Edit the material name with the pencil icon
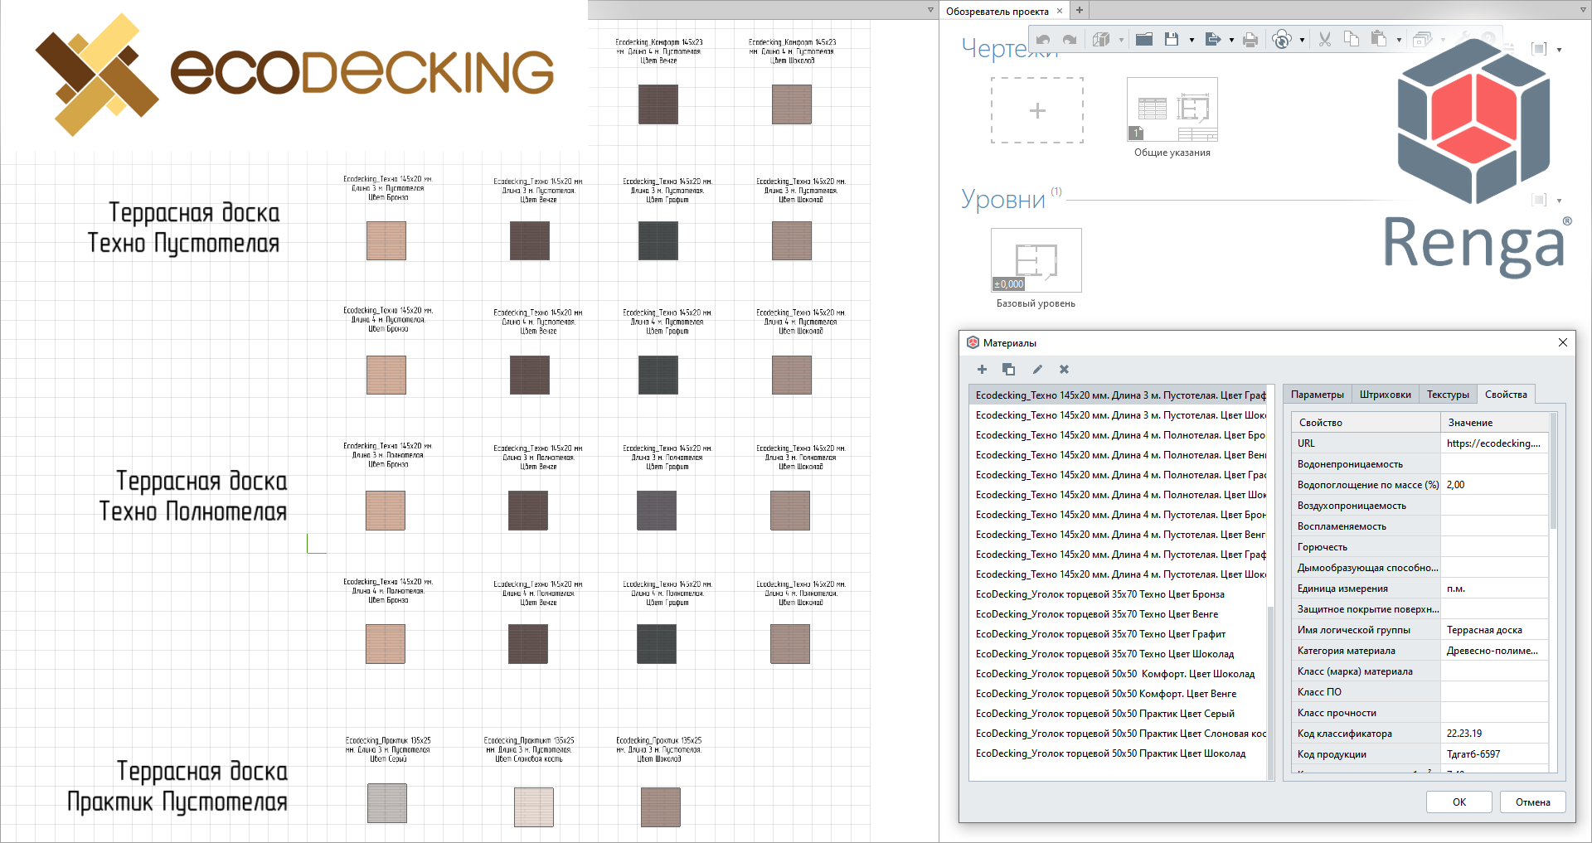The width and height of the screenshot is (1592, 843). pyautogui.click(x=1037, y=370)
